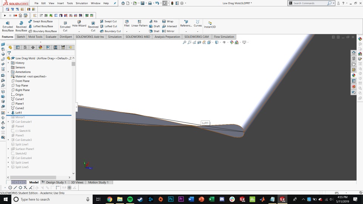Viewport: 363px width, 204px height.
Task: Switch to the Sketch tab
Action: [20, 37]
